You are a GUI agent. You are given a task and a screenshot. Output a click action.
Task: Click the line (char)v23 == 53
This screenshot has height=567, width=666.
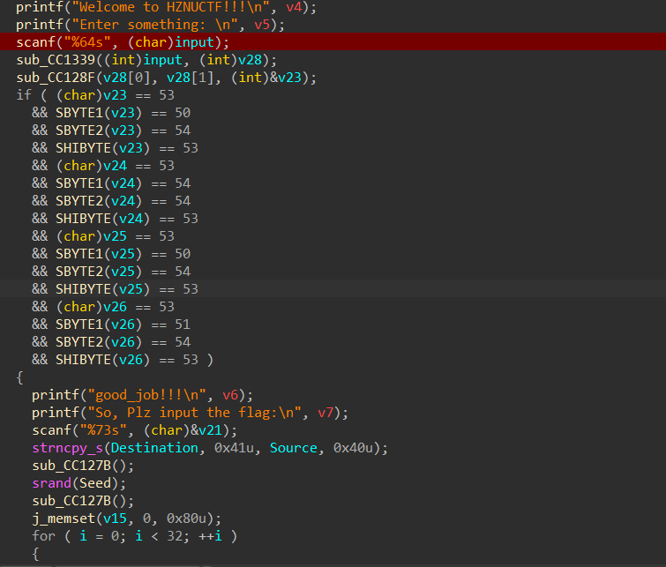click(x=115, y=95)
